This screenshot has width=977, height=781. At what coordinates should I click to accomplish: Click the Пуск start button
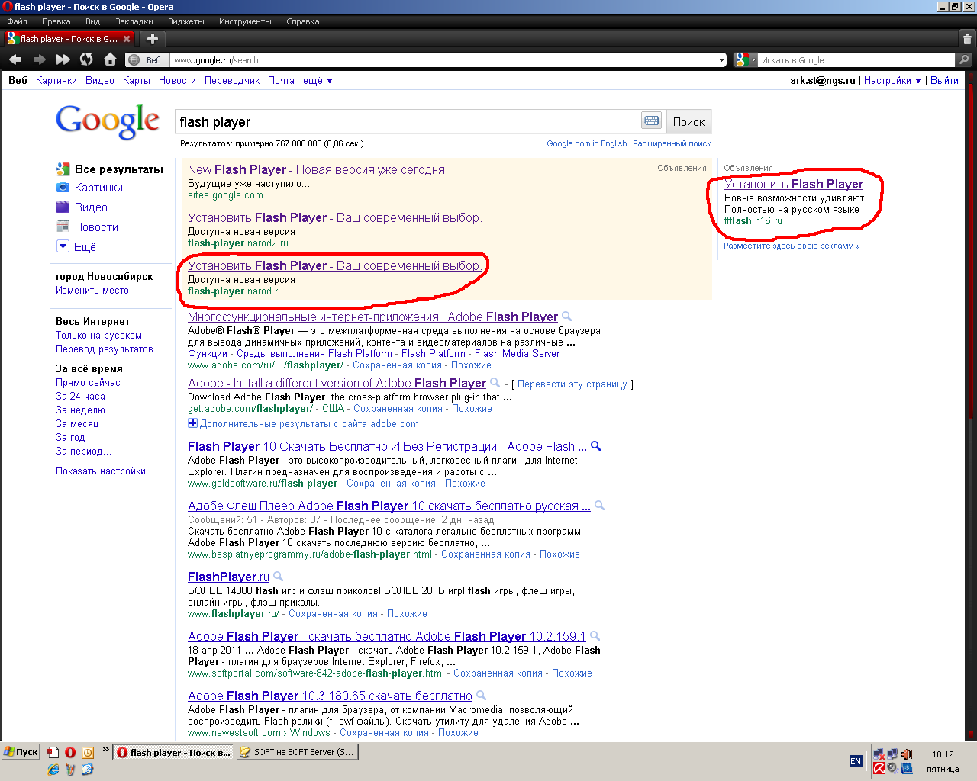pos(21,752)
